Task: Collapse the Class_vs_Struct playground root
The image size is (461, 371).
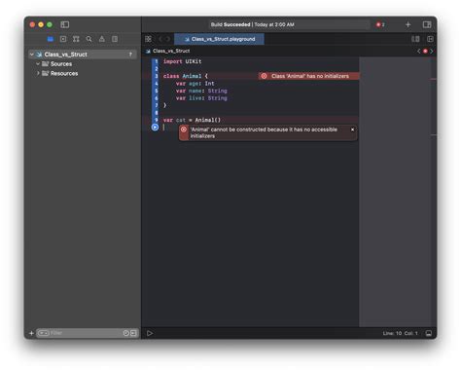Action: point(31,55)
